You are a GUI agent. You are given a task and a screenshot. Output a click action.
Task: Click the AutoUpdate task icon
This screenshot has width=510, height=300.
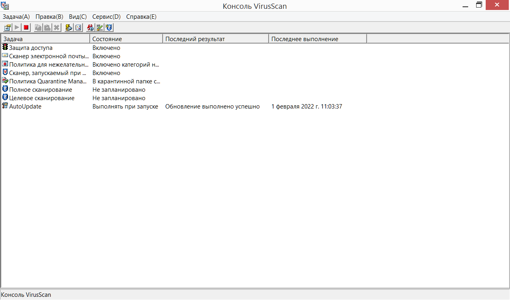pos(5,106)
